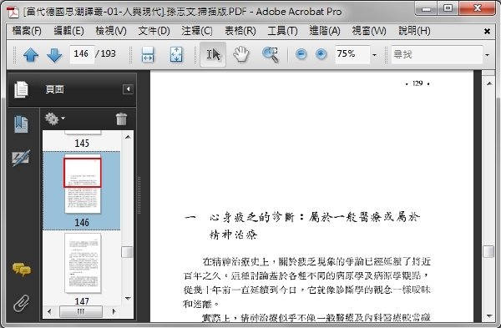This screenshot has height=328, width=501.
Task: Open the 表格(R) menu
Action: coord(240,31)
